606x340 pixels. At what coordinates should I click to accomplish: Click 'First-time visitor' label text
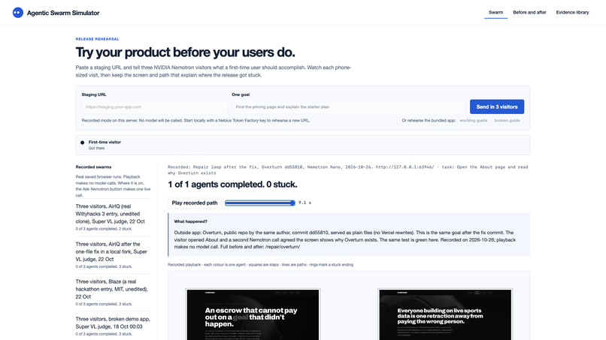105,142
